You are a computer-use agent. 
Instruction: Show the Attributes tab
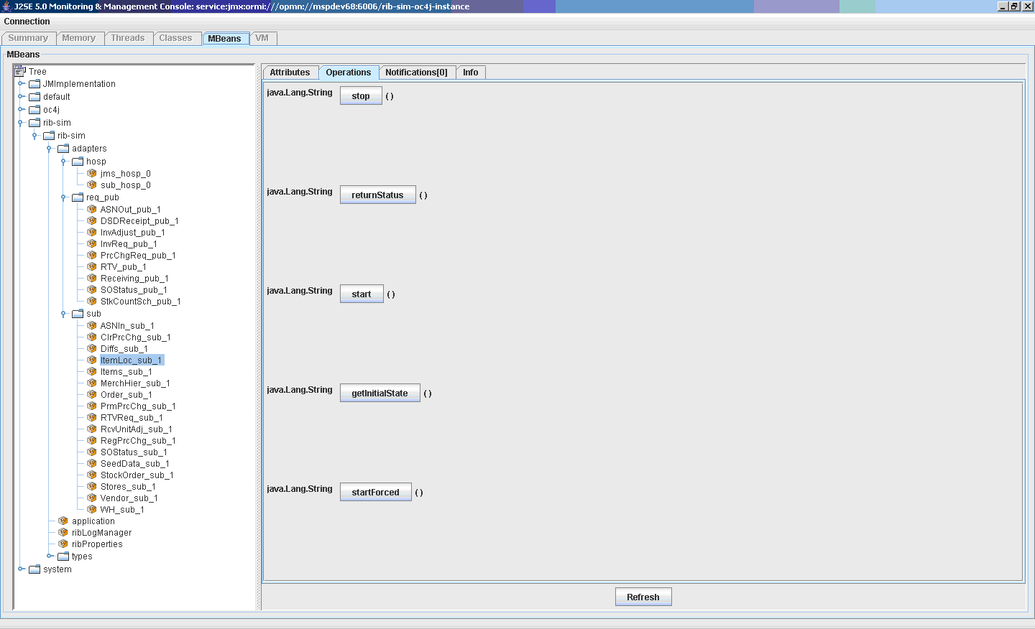[x=290, y=73]
